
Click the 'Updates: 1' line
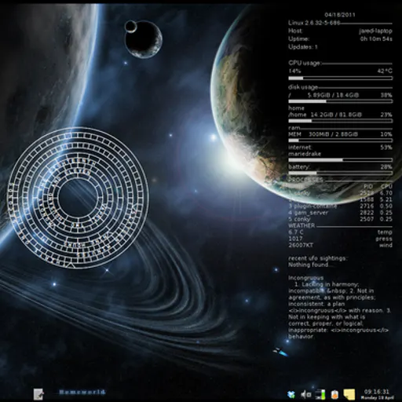(x=303, y=47)
